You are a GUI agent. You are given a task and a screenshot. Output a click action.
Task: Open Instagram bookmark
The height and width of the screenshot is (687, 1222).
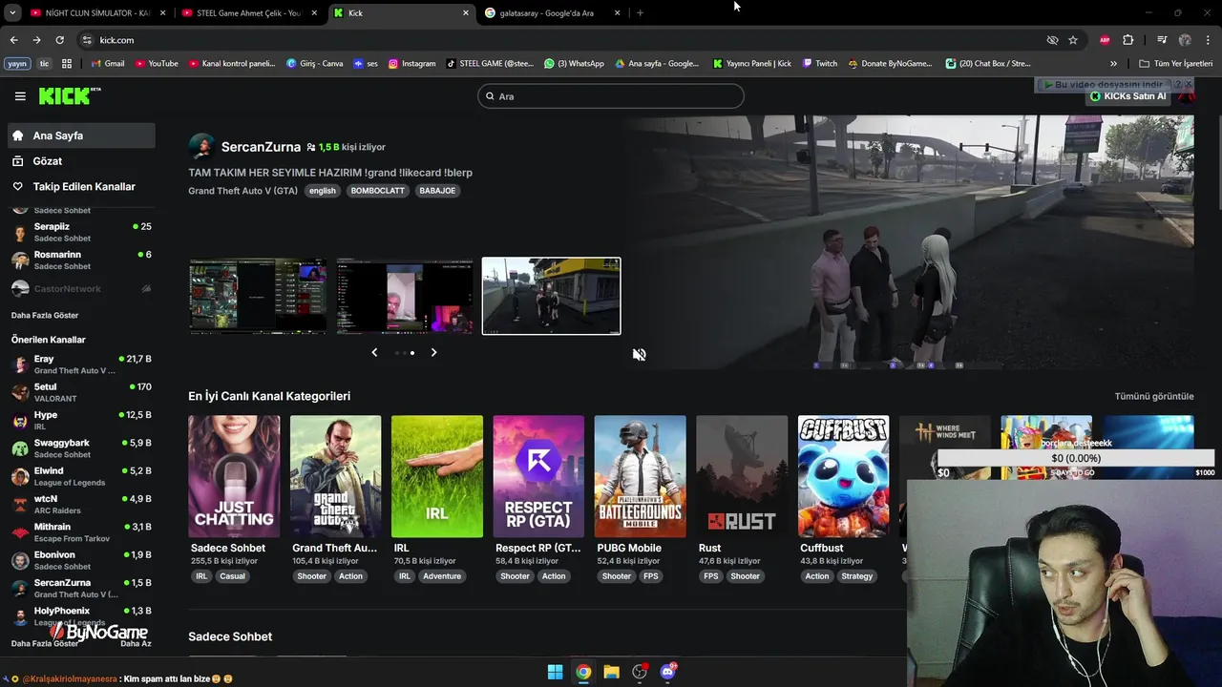click(411, 64)
